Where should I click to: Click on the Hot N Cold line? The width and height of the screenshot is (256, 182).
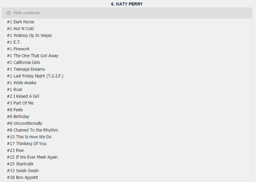[x=20, y=29]
